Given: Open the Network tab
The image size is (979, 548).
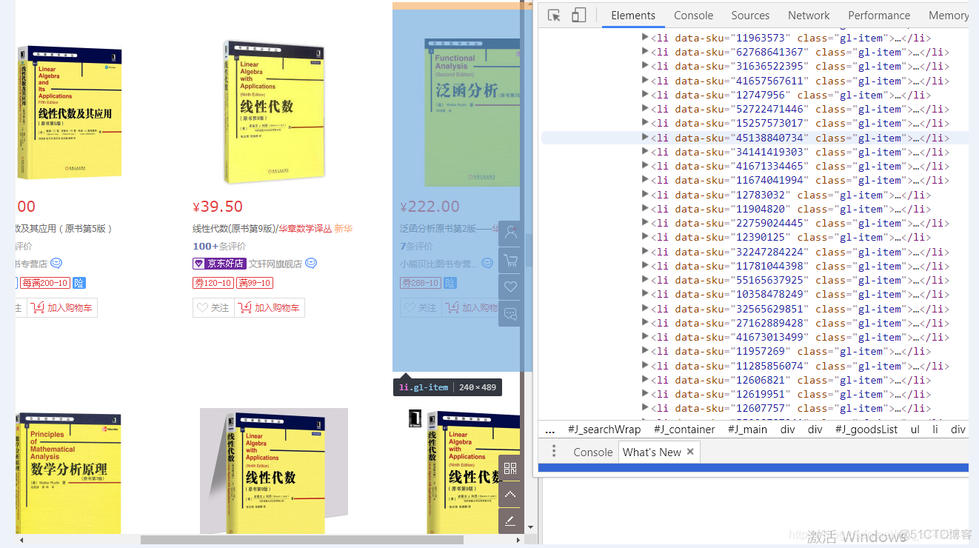Looking at the screenshot, I should 809,16.
